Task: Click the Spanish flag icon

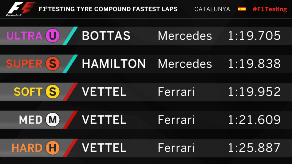Action: click(242, 9)
